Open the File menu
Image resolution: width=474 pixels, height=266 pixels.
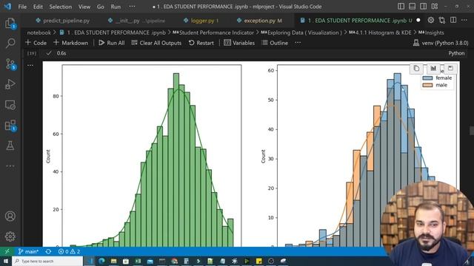(x=22, y=7)
